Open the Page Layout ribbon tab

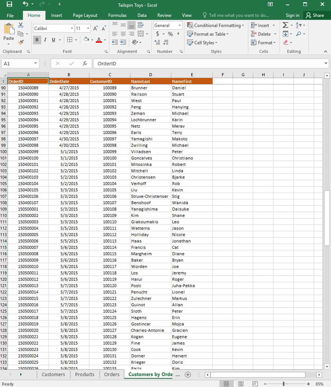click(x=85, y=15)
